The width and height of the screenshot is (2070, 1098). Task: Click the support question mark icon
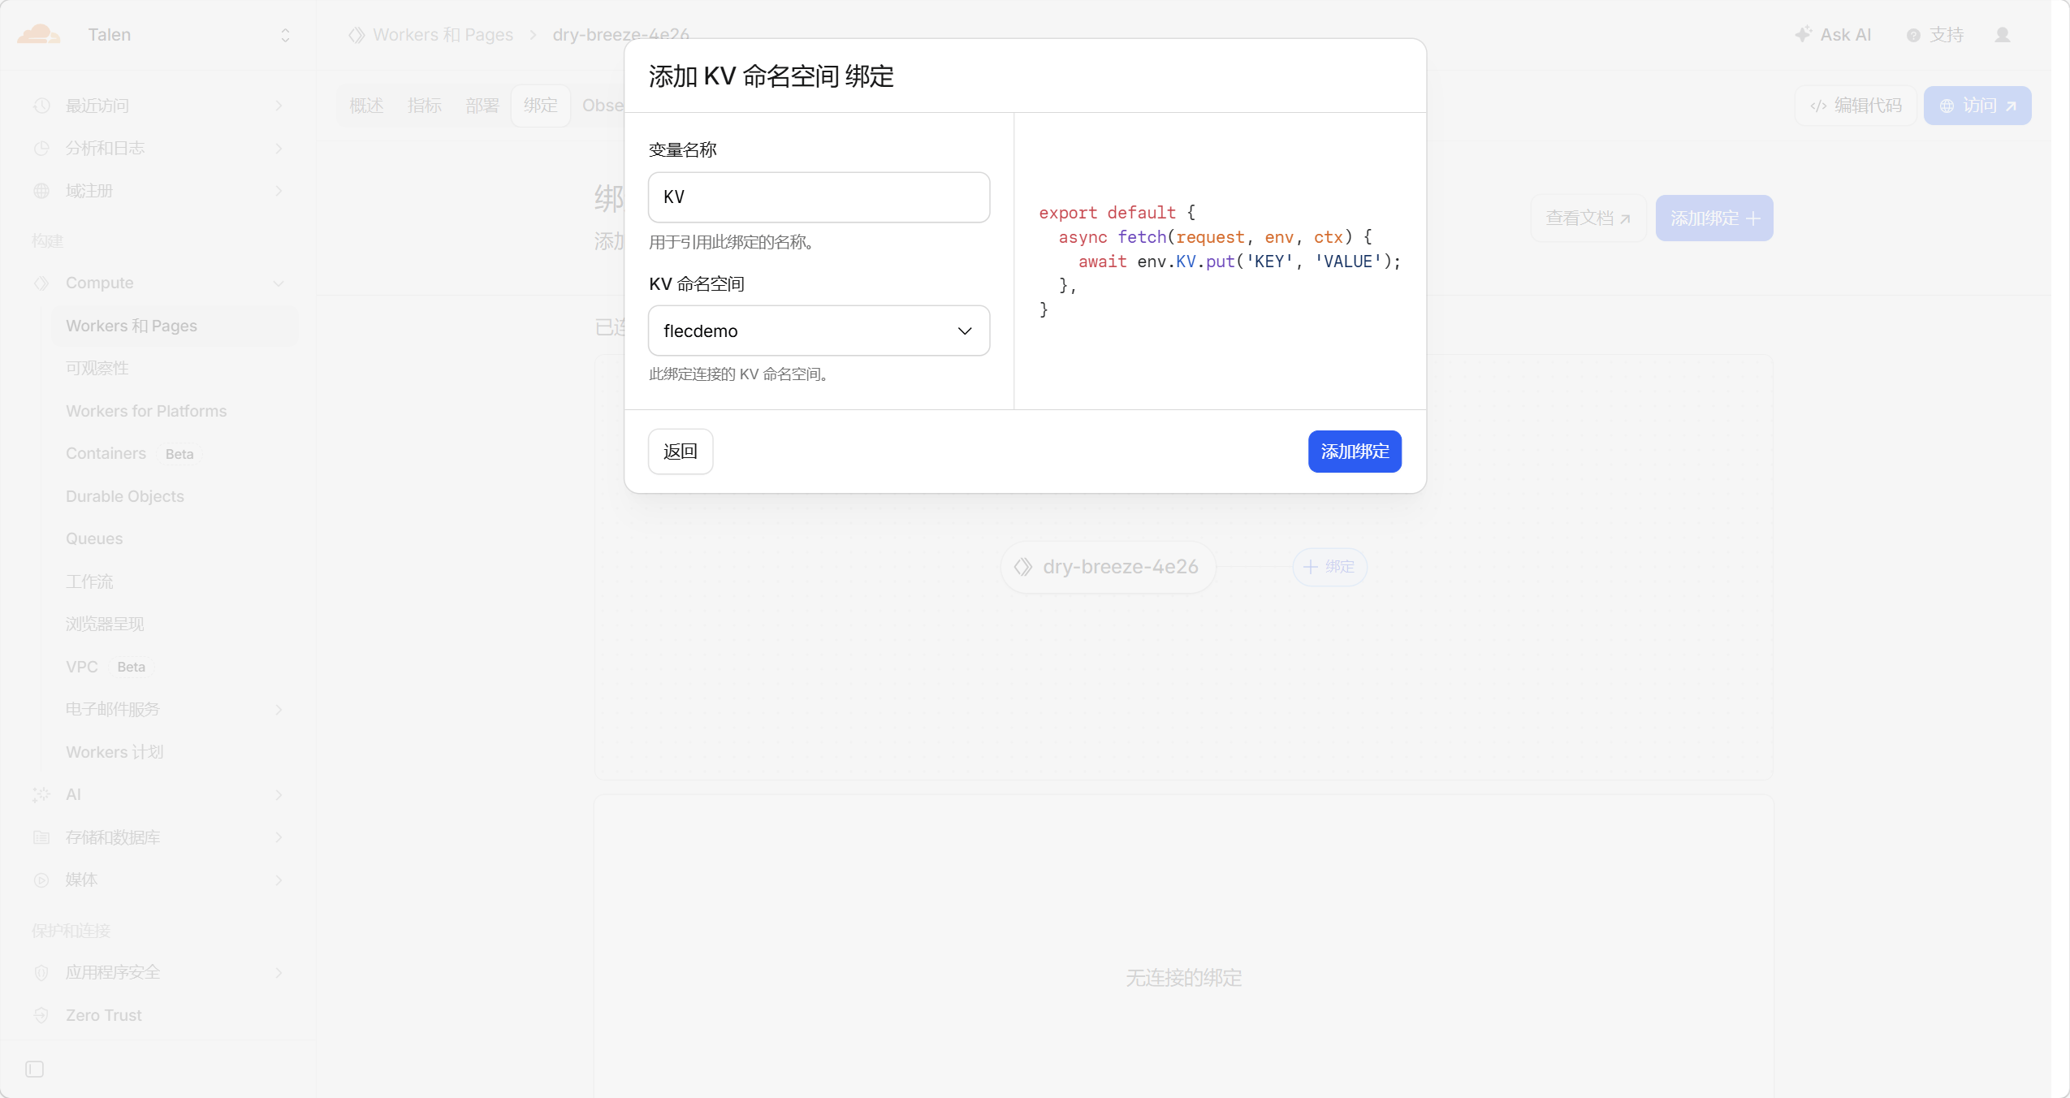tap(1913, 35)
